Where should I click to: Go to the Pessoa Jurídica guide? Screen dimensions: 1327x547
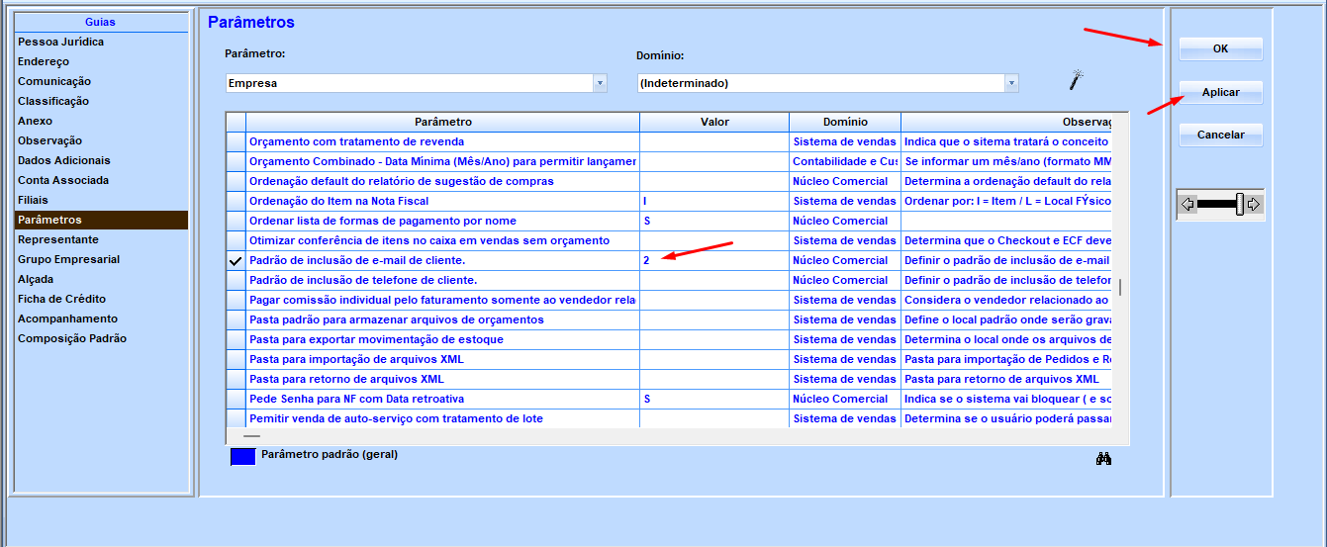pos(60,42)
